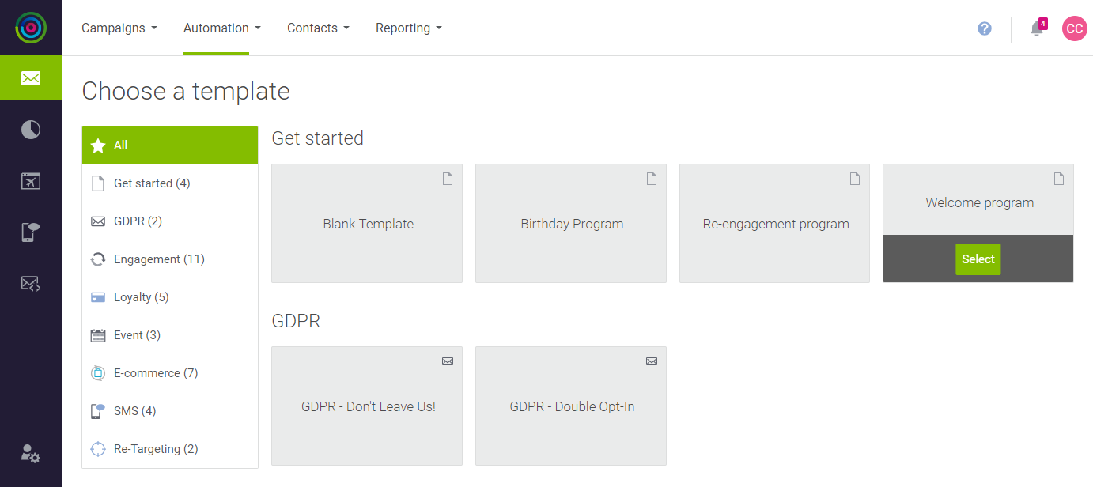1093x487 pixels.
Task: Open the email envelope section in sidebar
Action: [x=31, y=78]
